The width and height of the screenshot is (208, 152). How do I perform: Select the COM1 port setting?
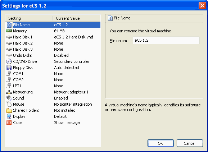(53, 74)
